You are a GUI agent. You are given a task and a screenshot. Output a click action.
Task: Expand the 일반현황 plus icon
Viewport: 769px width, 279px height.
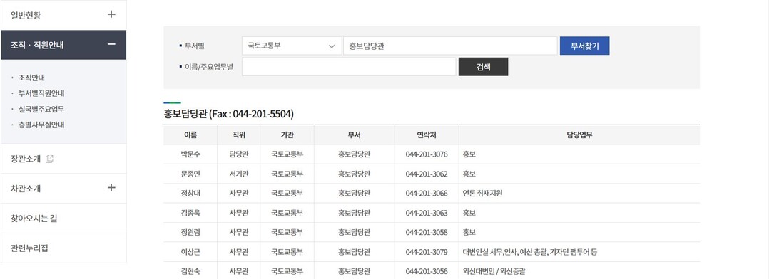pyautogui.click(x=111, y=14)
